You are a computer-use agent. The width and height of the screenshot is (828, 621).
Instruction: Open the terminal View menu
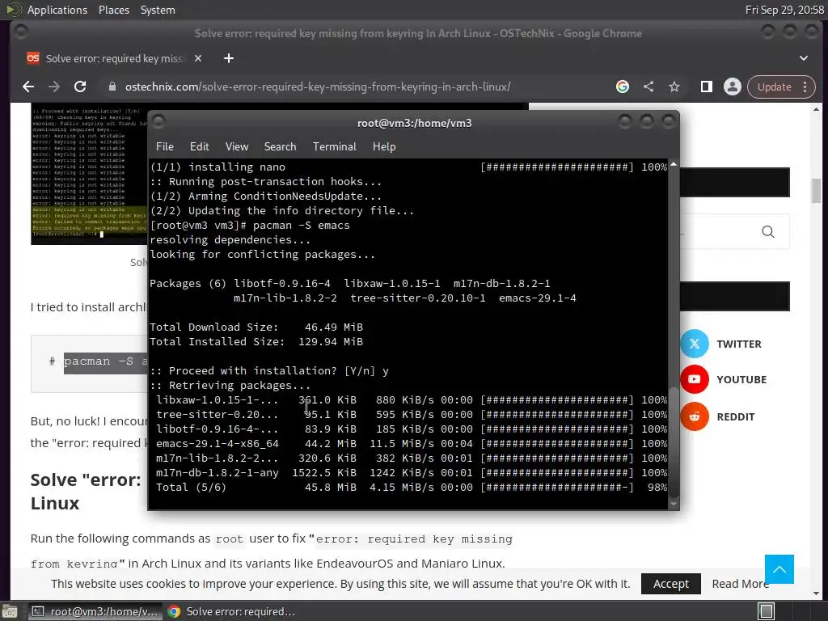pyautogui.click(x=237, y=147)
